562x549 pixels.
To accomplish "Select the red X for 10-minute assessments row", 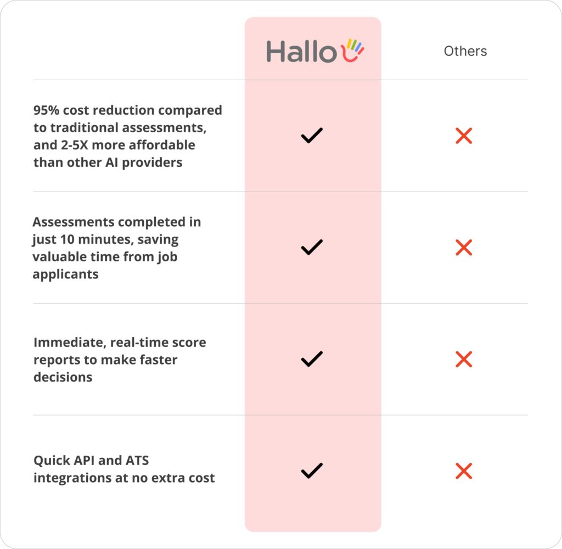I will [x=464, y=248].
